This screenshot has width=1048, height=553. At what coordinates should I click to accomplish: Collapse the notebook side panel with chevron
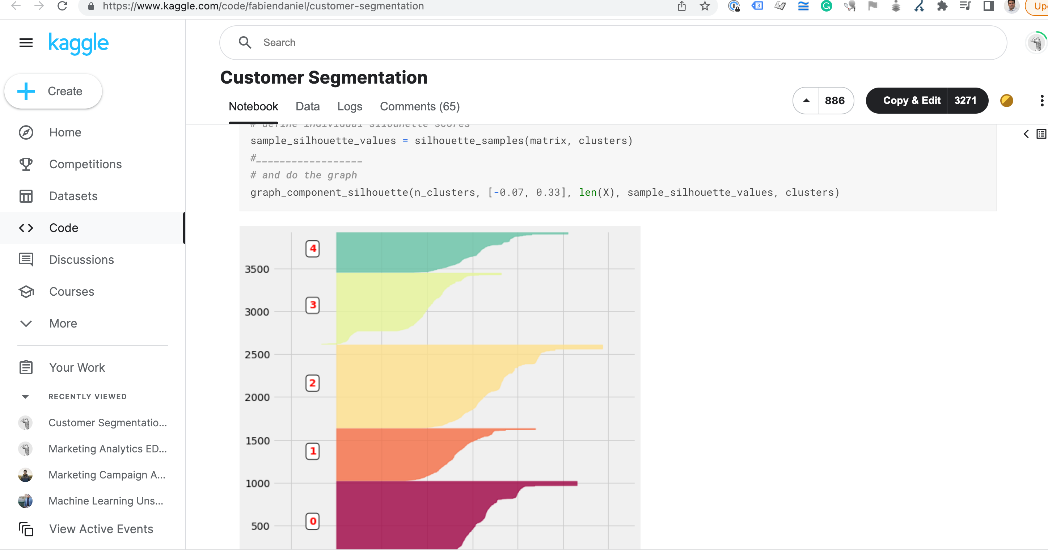pyautogui.click(x=1026, y=134)
